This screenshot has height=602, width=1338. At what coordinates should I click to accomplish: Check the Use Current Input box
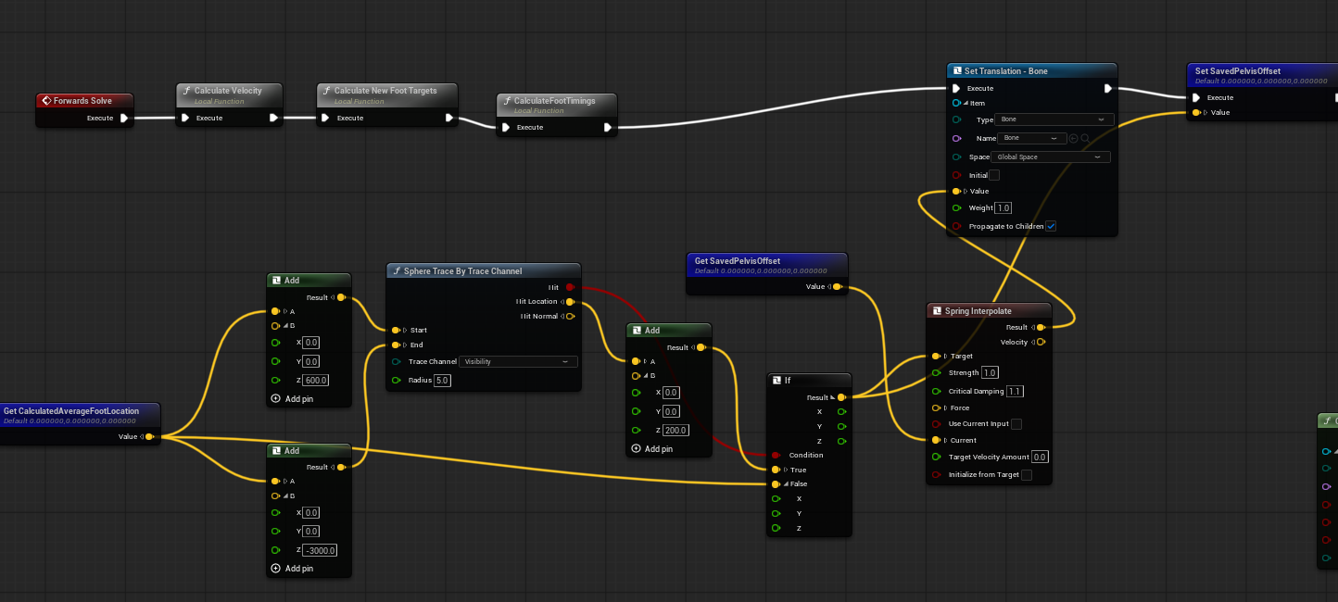1016,424
